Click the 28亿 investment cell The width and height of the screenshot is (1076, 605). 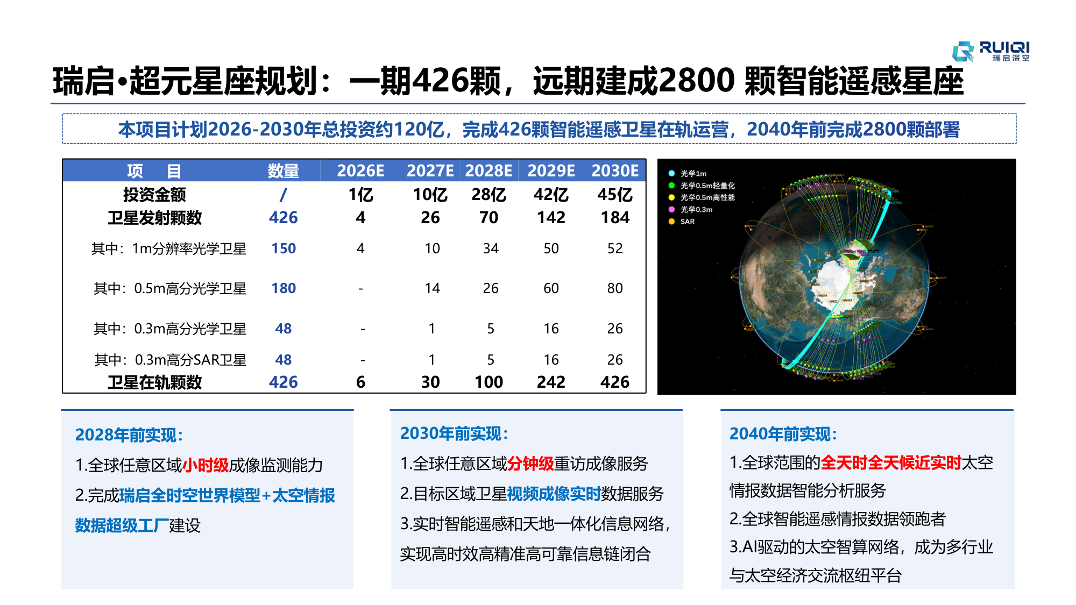(489, 194)
